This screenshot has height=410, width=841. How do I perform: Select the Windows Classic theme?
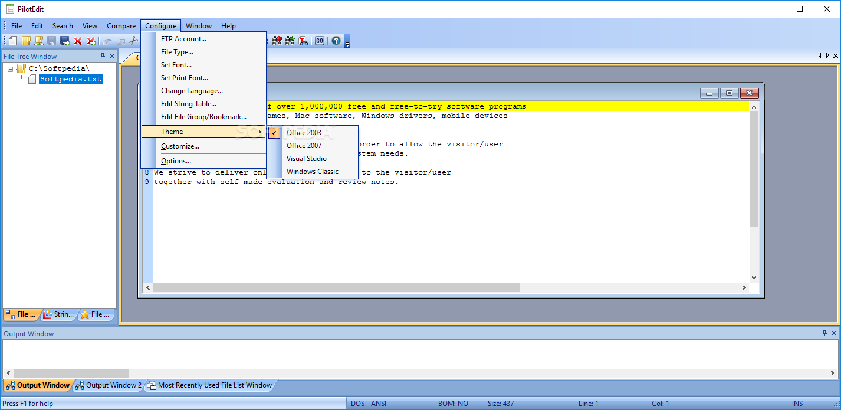[313, 172]
